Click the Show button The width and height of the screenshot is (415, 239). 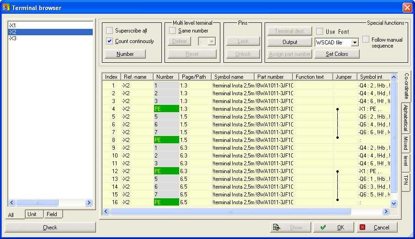click(x=291, y=228)
